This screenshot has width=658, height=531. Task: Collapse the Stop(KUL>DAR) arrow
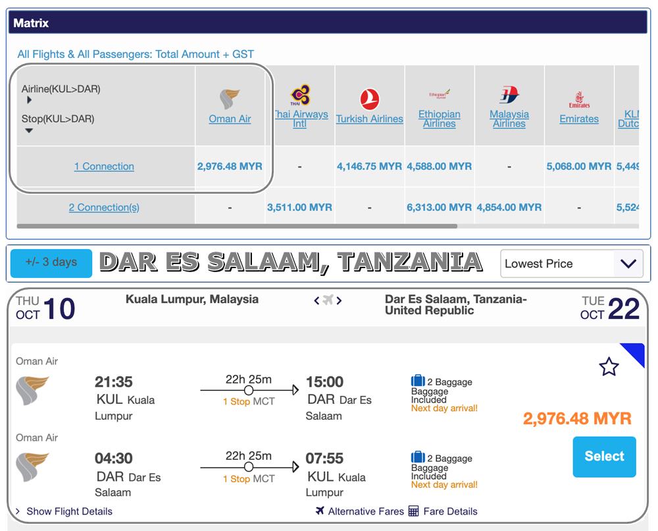click(x=29, y=130)
